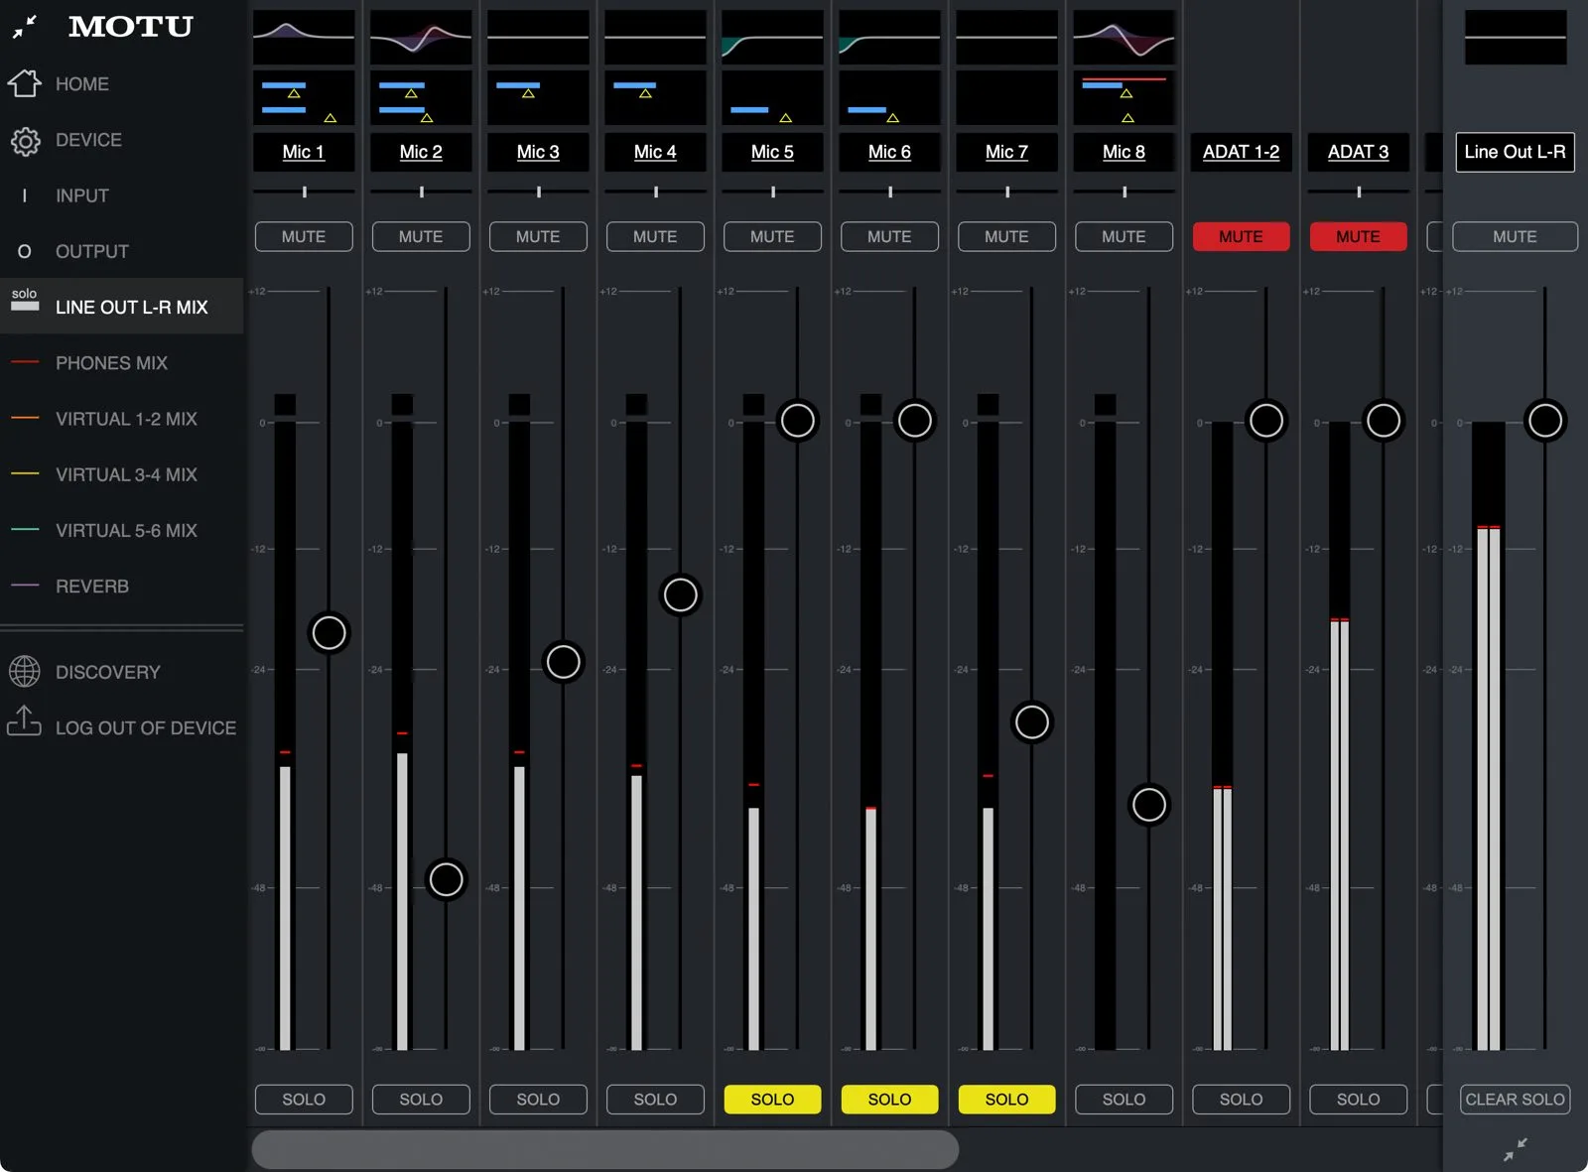The width and height of the screenshot is (1588, 1172).
Task: Open the Line Out L-R EQ thumbnail
Action: point(1515,37)
